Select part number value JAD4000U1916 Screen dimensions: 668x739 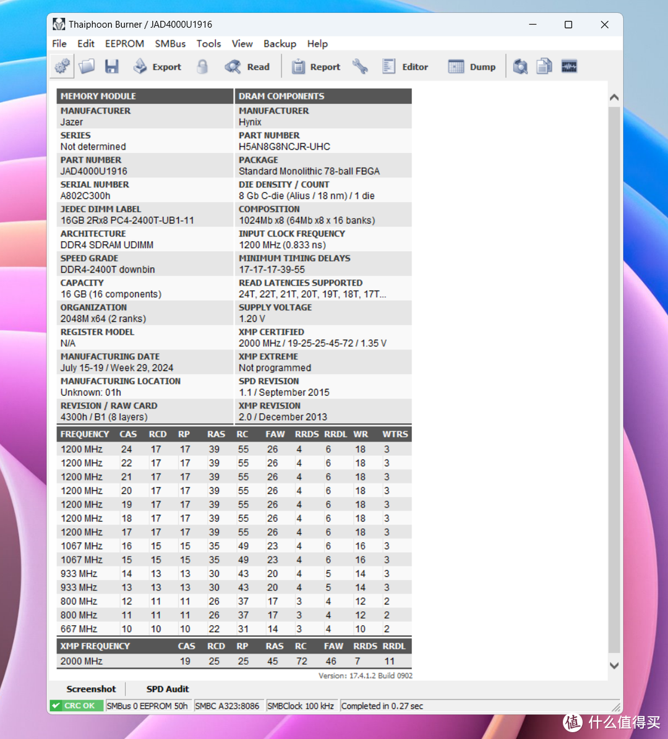(94, 171)
